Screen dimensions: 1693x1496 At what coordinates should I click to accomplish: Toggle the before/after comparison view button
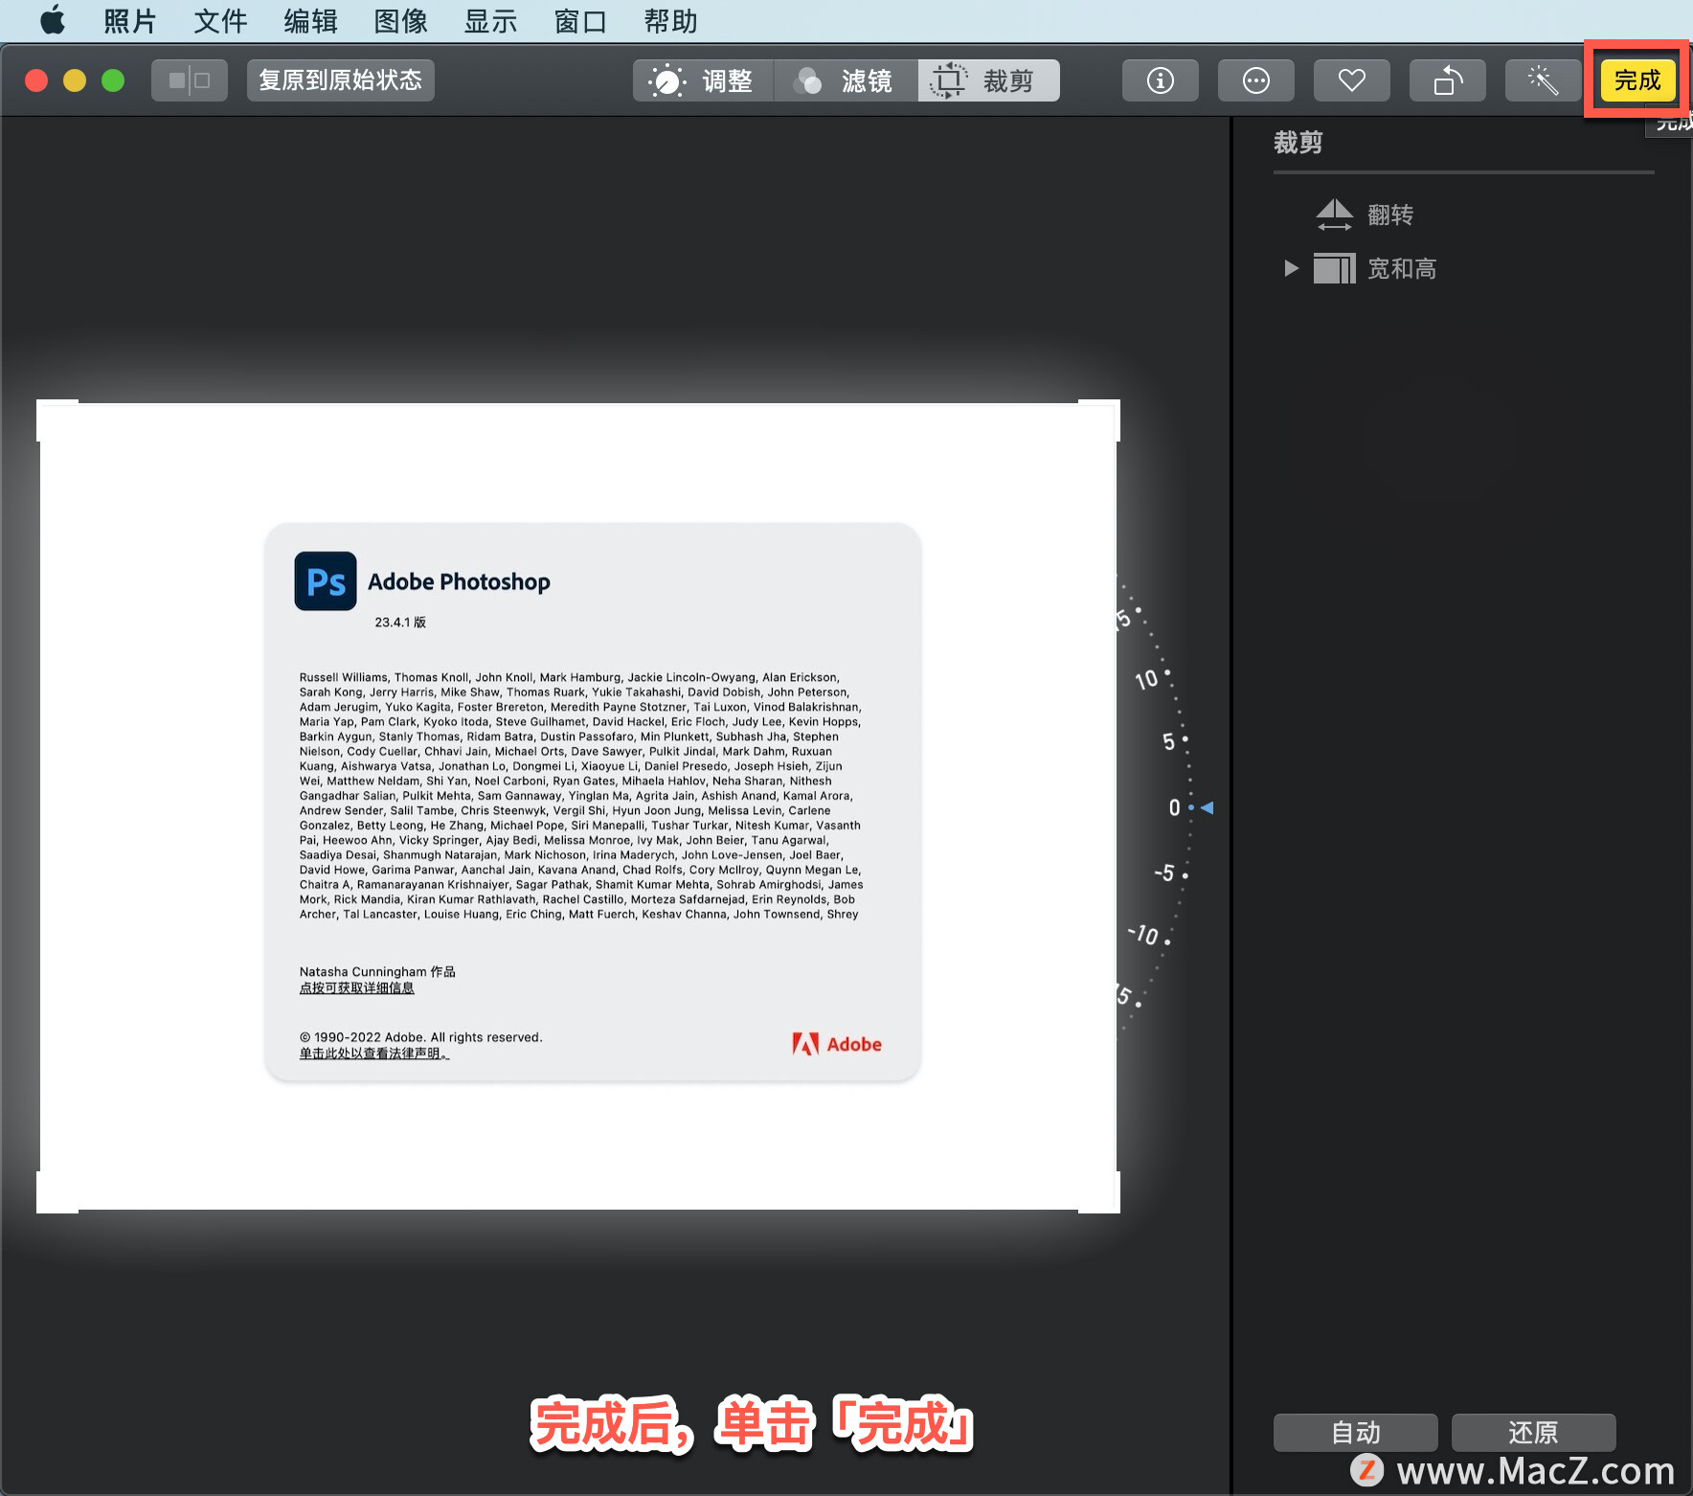coord(190,80)
